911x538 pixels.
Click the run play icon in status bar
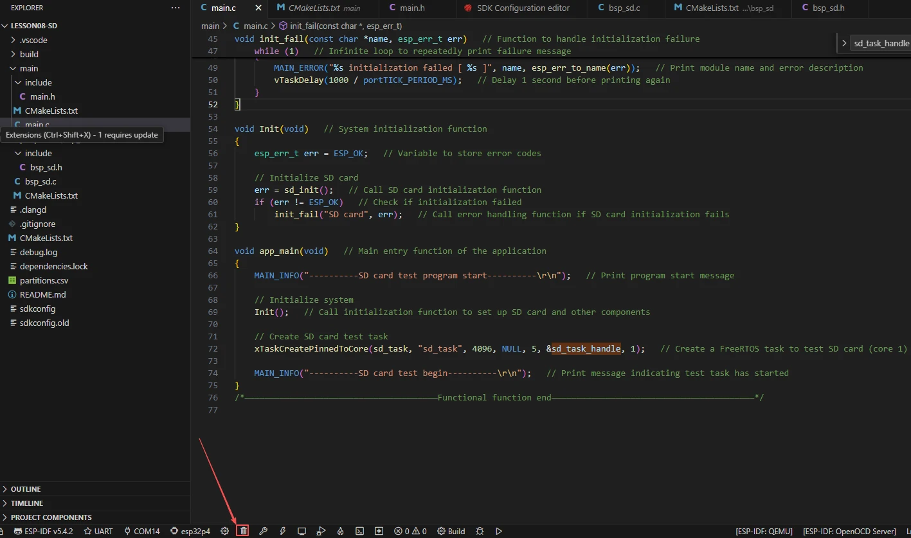click(x=499, y=531)
